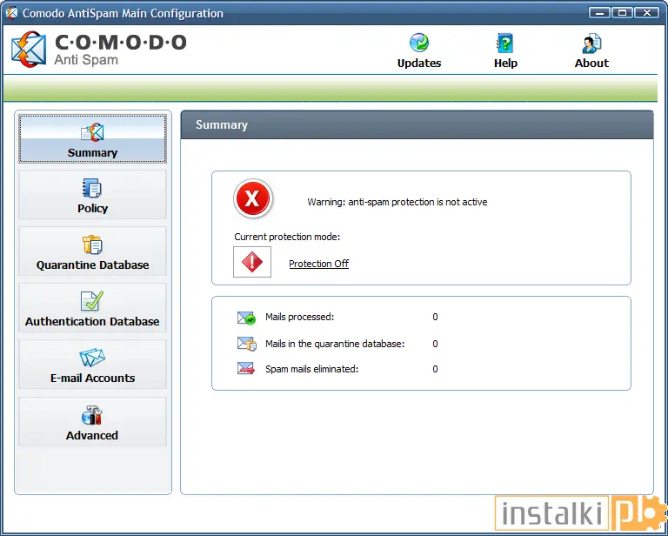Open Help book icon
668x536 pixels.
point(505,43)
